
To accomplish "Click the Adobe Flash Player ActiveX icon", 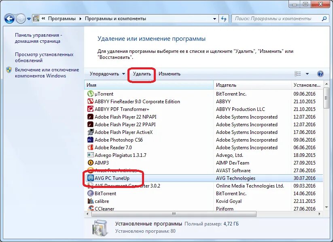I will pos(91,132).
